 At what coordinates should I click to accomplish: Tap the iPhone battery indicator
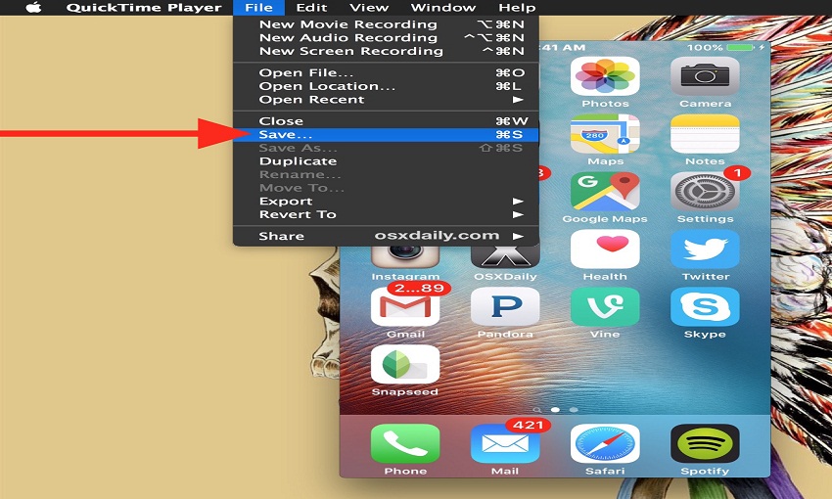pos(741,47)
